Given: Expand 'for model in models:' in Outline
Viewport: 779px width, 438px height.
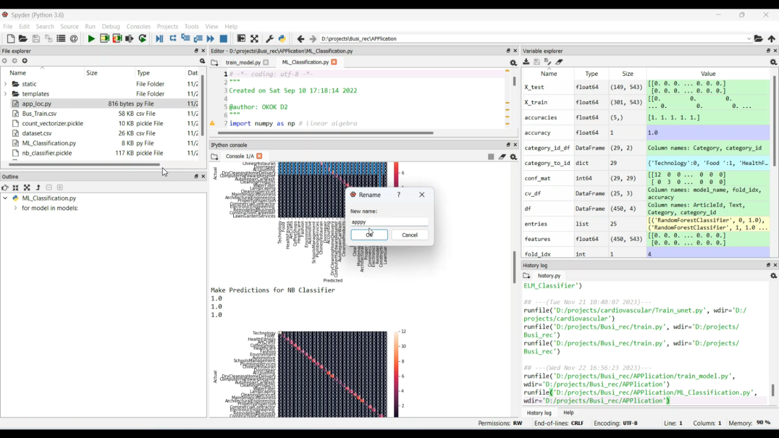Looking at the screenshot, I should point(16,208).
